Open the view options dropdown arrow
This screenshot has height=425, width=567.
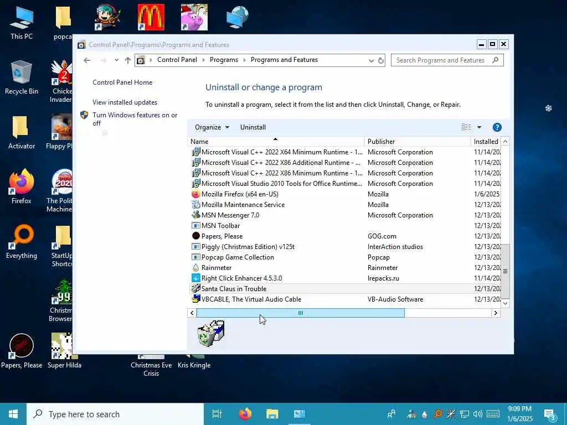pyautogui.click(x=479, y=127)
